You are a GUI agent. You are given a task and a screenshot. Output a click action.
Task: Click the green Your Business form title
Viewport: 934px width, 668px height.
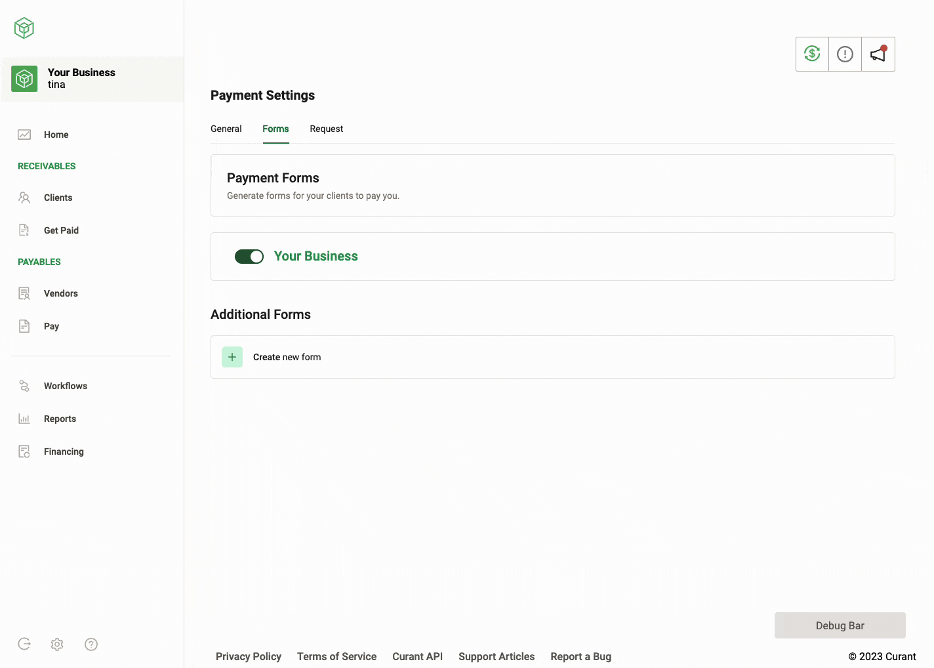[x=316, y=256]
